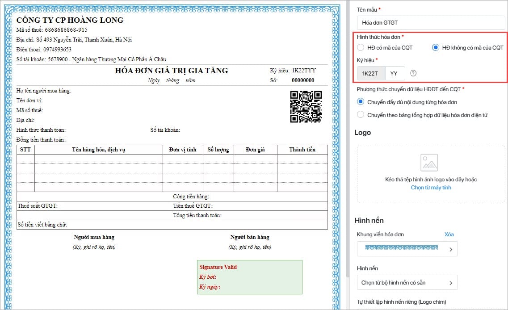Choose 'Chuyển theo bảng tổng hợp' radio option
The image size is (508, 310).
[x=361, y=115]
